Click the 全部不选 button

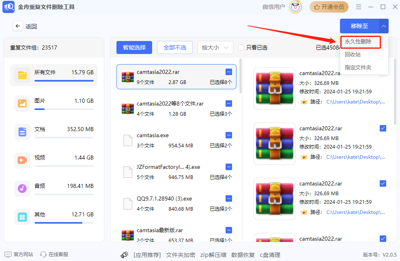coord(175,47)
